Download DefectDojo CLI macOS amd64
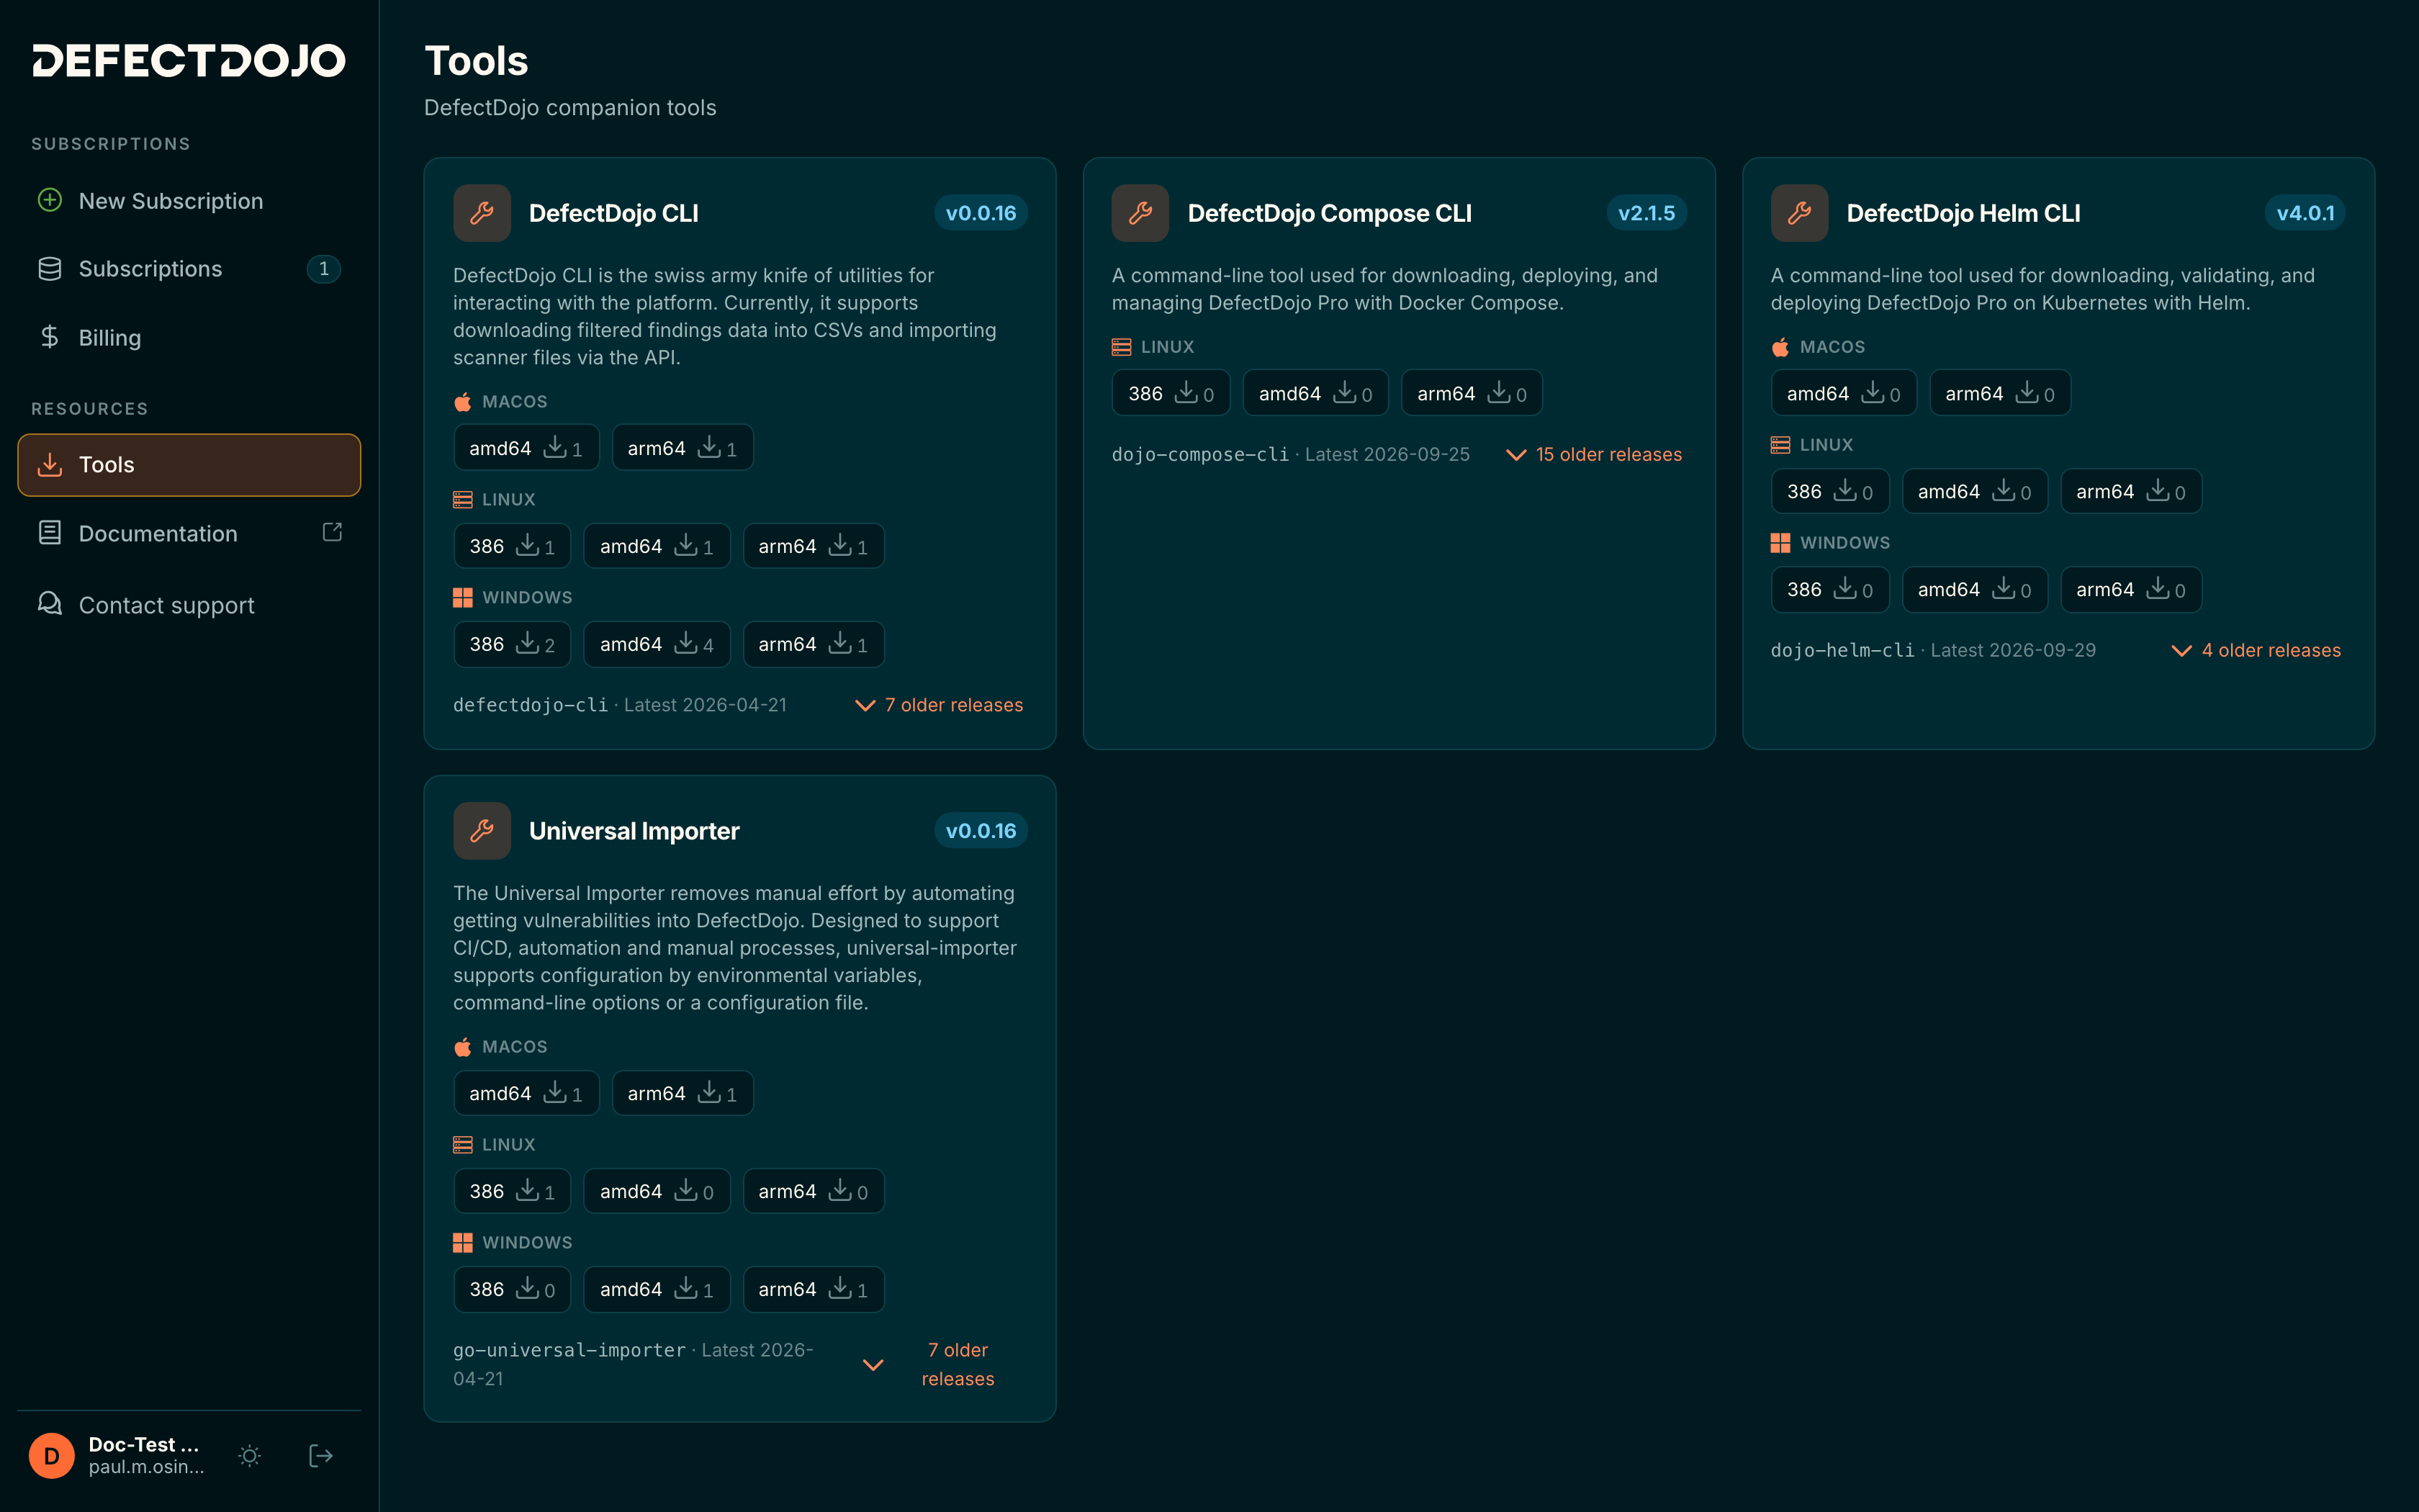This screenshot has height=1512, width=2419. 526,448
